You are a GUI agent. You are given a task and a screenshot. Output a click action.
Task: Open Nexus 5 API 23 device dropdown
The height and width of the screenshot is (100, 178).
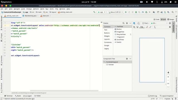pos(115,12)
